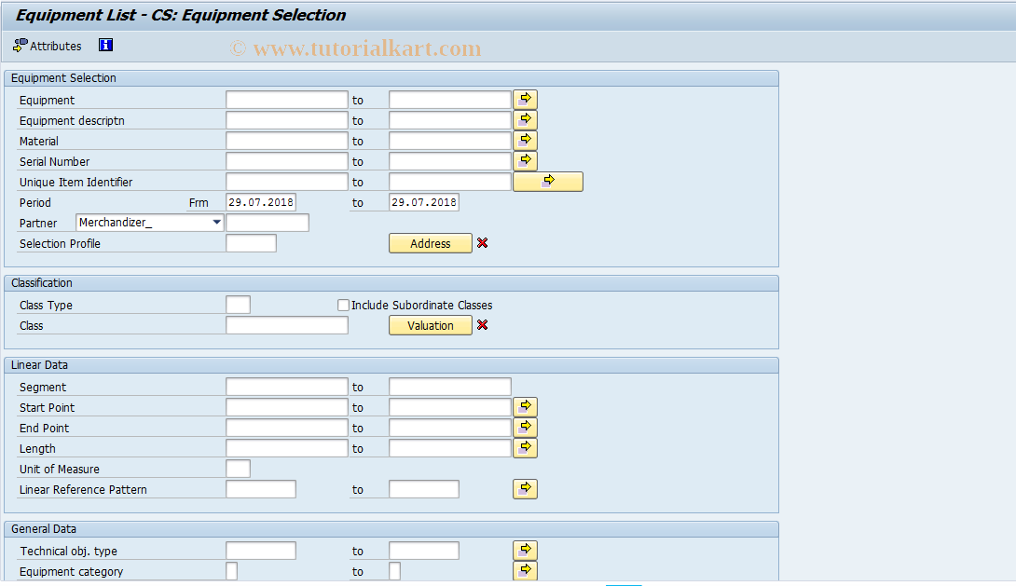Focus the Material from field
The image size is (1016, 586).
[x=287, y=142]
